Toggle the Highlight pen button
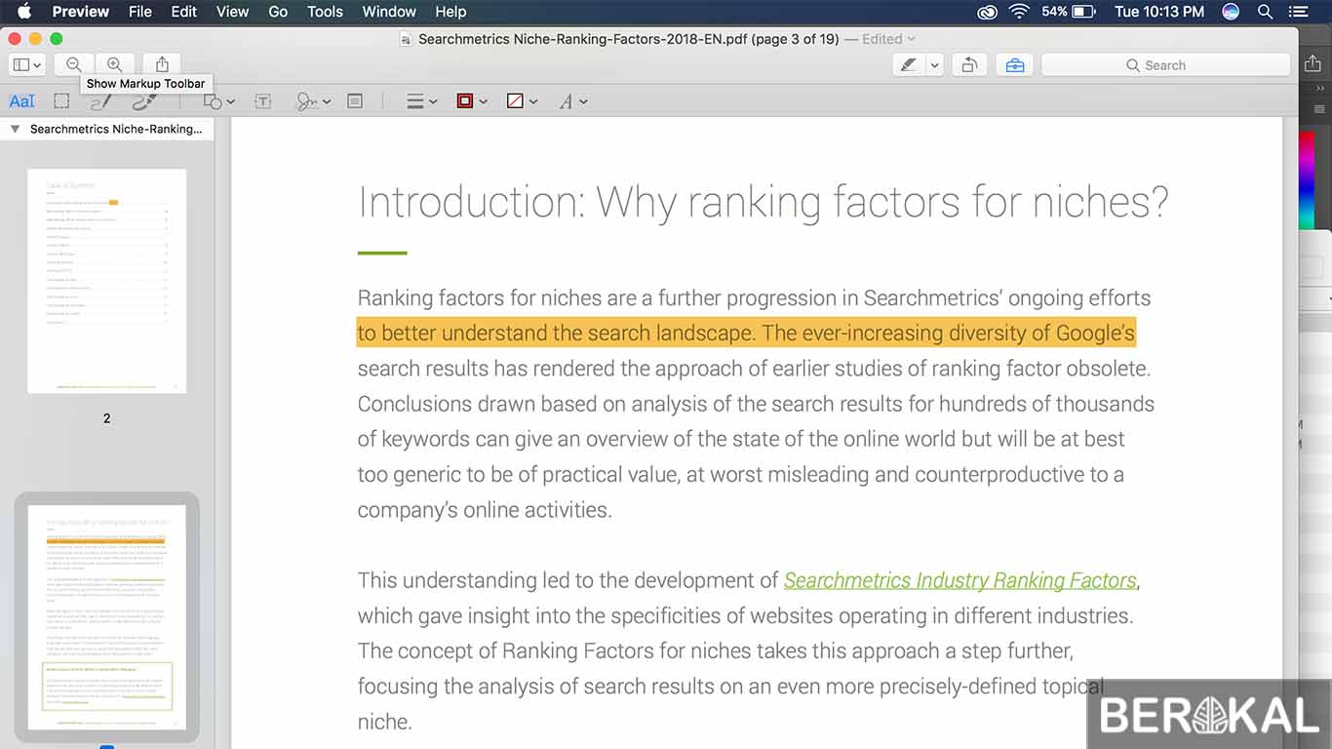The image size is (1332, 749). [x=909, y=65]
